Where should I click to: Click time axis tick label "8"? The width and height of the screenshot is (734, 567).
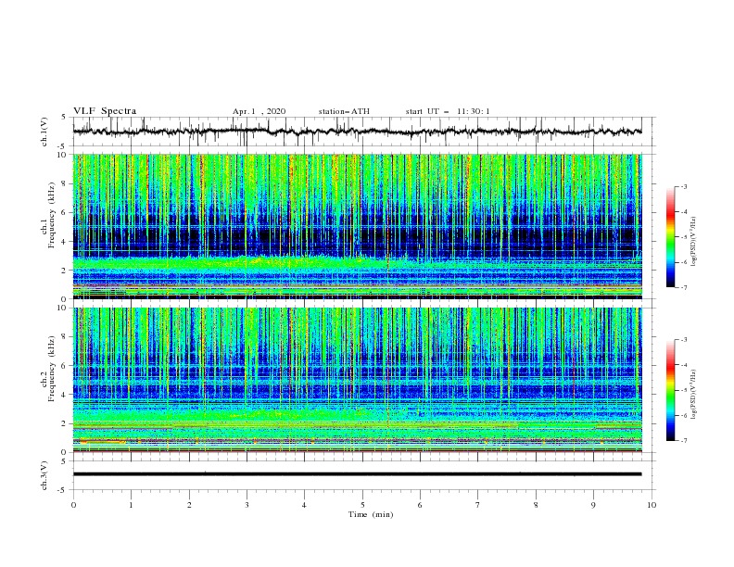coord(536,505)
